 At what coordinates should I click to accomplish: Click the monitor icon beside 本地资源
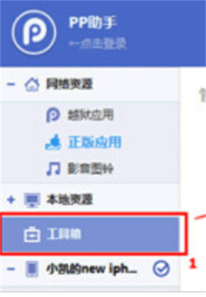click(x=32, y=200)
